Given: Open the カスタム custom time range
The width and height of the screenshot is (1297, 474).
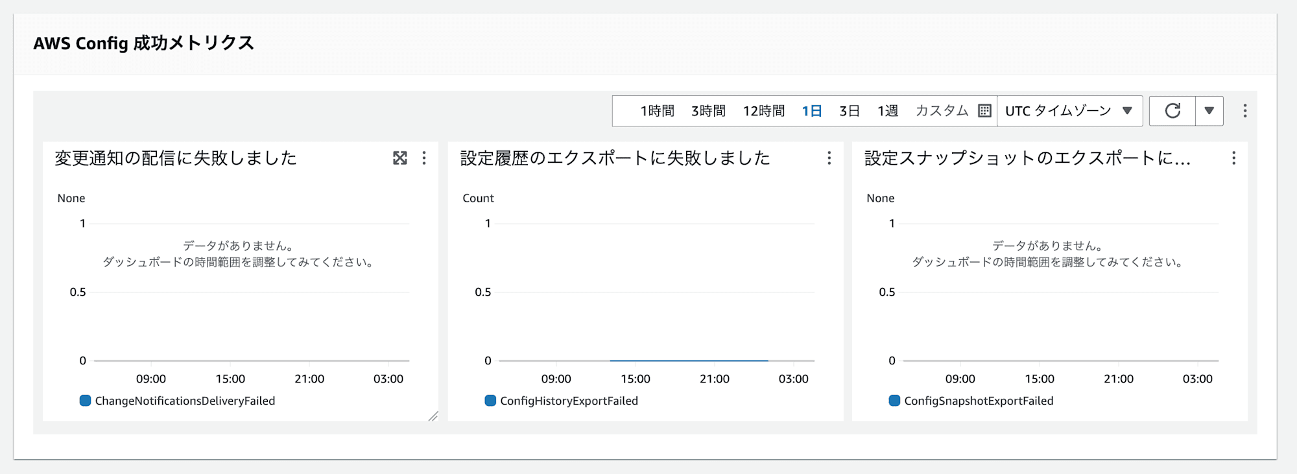Looking at the screenshot, I should [942, 111].
